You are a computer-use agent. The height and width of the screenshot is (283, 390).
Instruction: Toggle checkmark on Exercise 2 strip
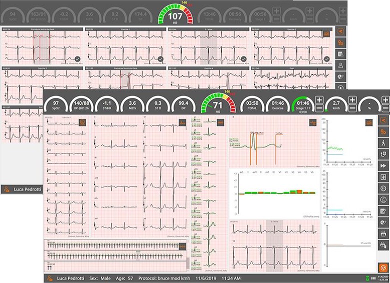pyautogui.click(x=326, y=58)
